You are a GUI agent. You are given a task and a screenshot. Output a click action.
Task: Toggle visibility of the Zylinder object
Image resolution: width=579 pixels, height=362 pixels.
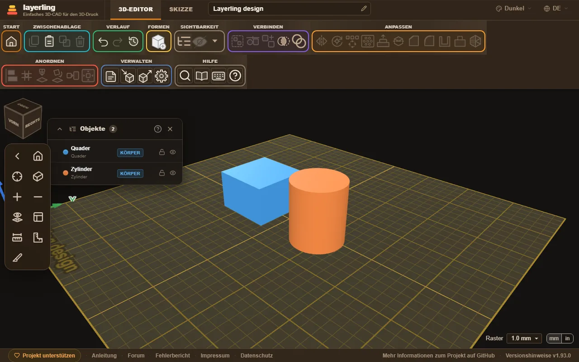click(173, 173)
